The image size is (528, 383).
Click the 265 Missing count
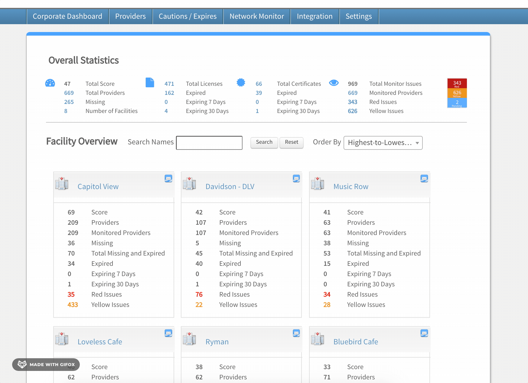coord(69,102)
